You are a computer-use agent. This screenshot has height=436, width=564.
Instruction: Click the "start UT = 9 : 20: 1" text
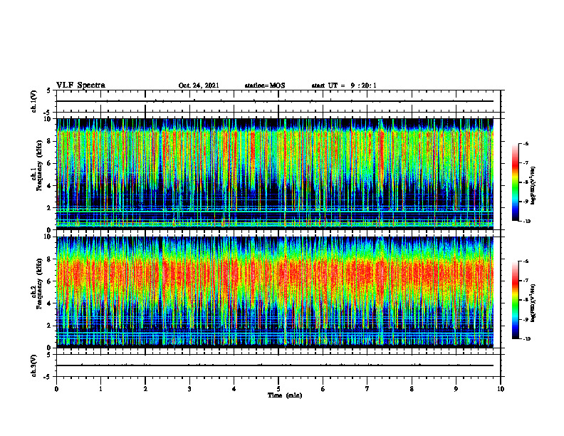click(344, 85)
